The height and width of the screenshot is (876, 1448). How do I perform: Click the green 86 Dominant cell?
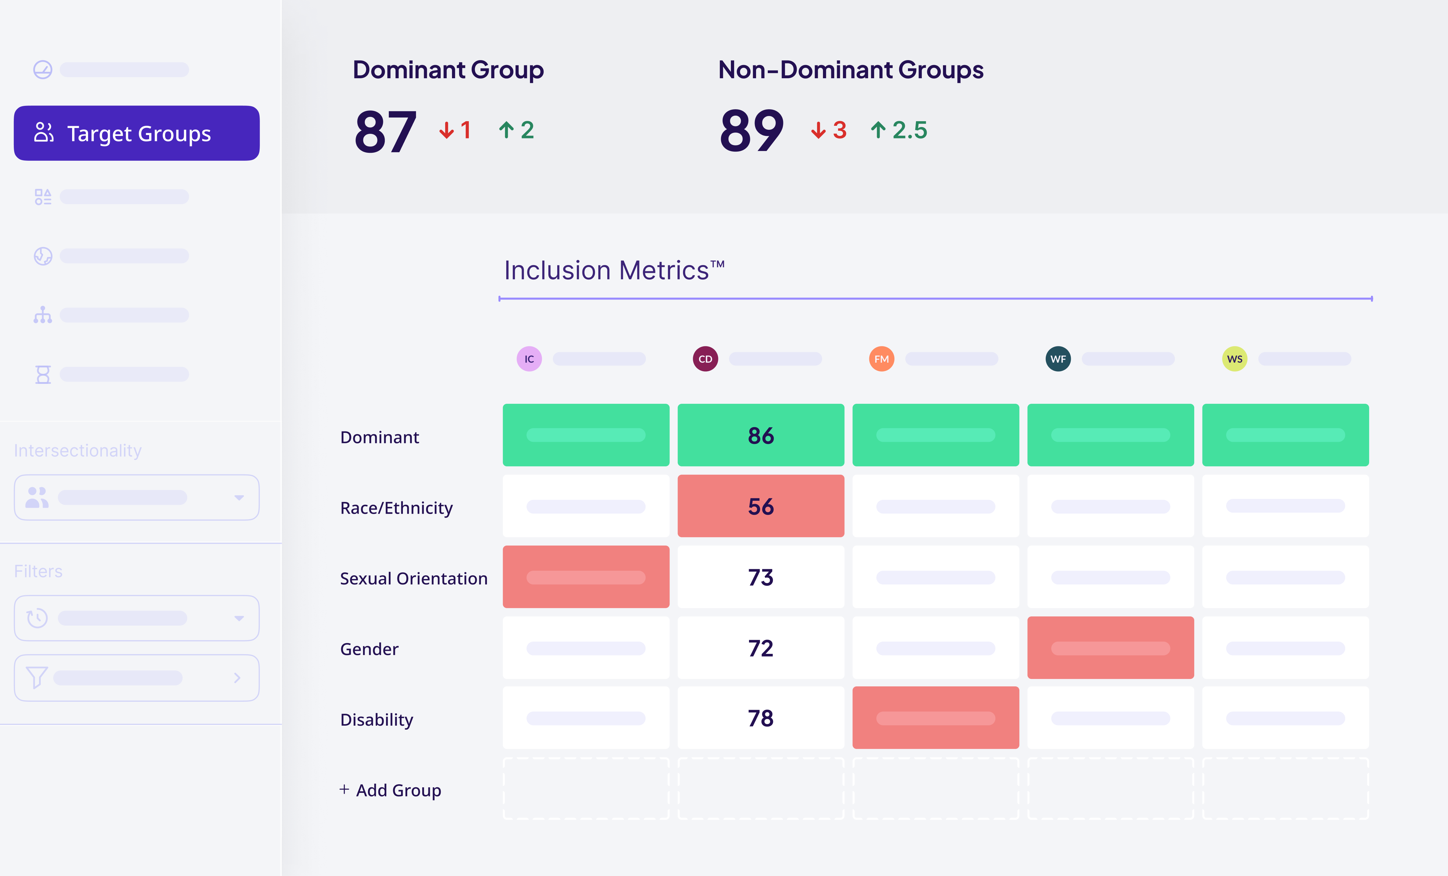click(x=760, y=435)
